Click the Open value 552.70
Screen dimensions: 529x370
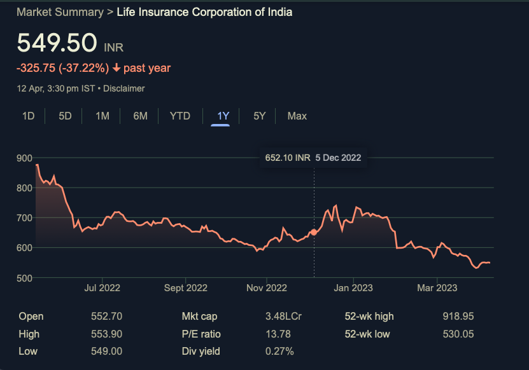click(x=106, y=317)
